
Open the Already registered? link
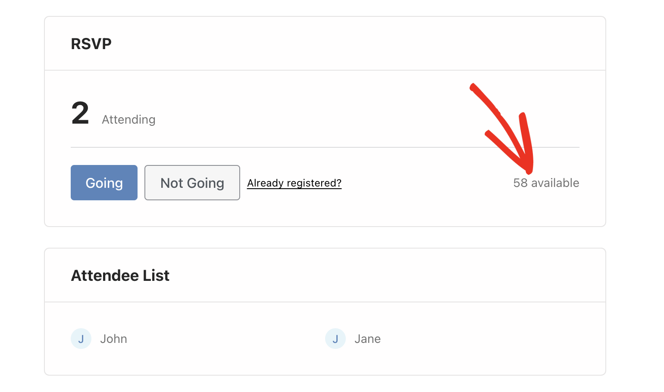tap(294, 183)
